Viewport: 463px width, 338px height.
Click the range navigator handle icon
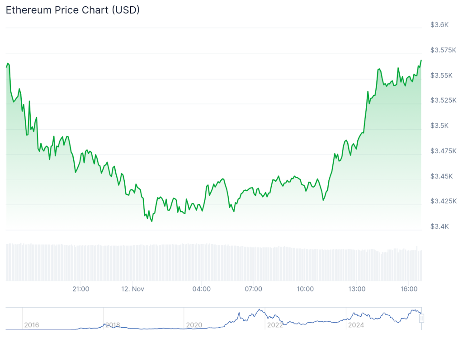[421, 318]
